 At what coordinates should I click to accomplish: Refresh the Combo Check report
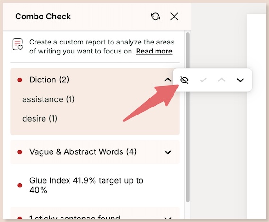pyautogui.click(x=156, y=17)
